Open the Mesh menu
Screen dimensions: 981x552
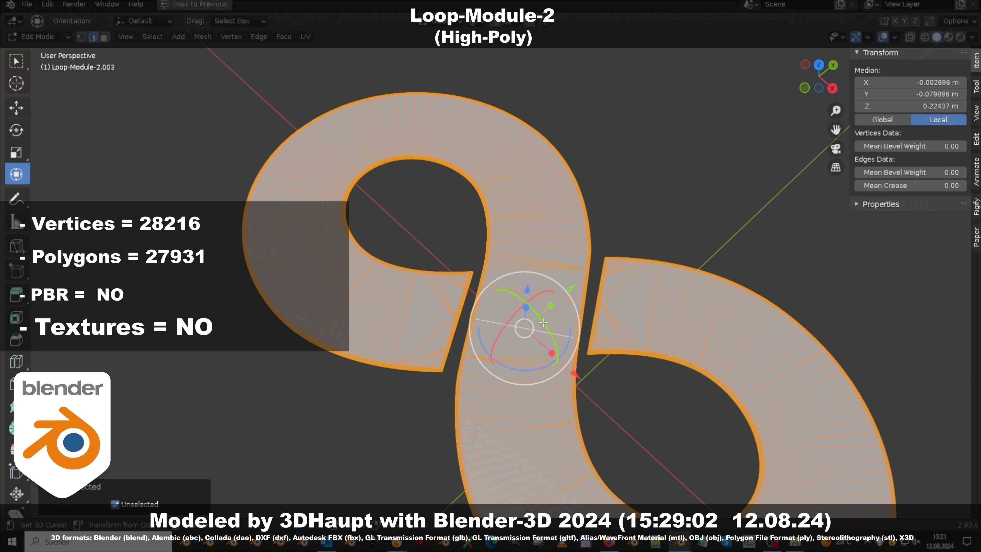click(202, 37)
